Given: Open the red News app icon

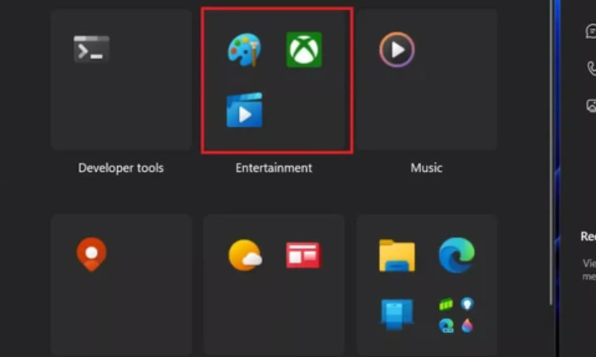Looking at the screenshot, I should [303, 255].
